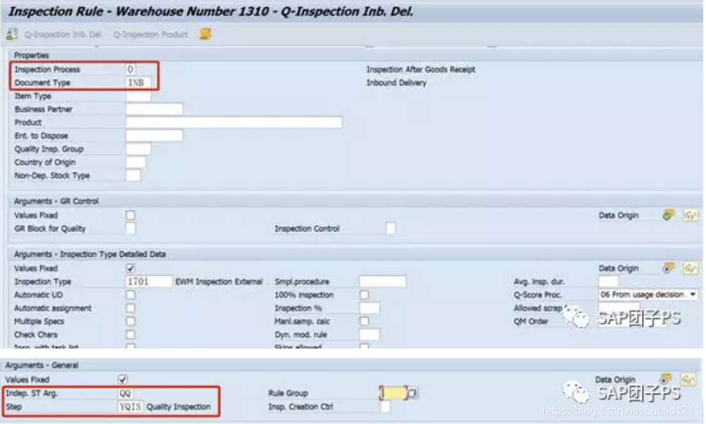
Task: Click 'Quality Inspection' text beside Step field
Action: [x=178, y=407]
